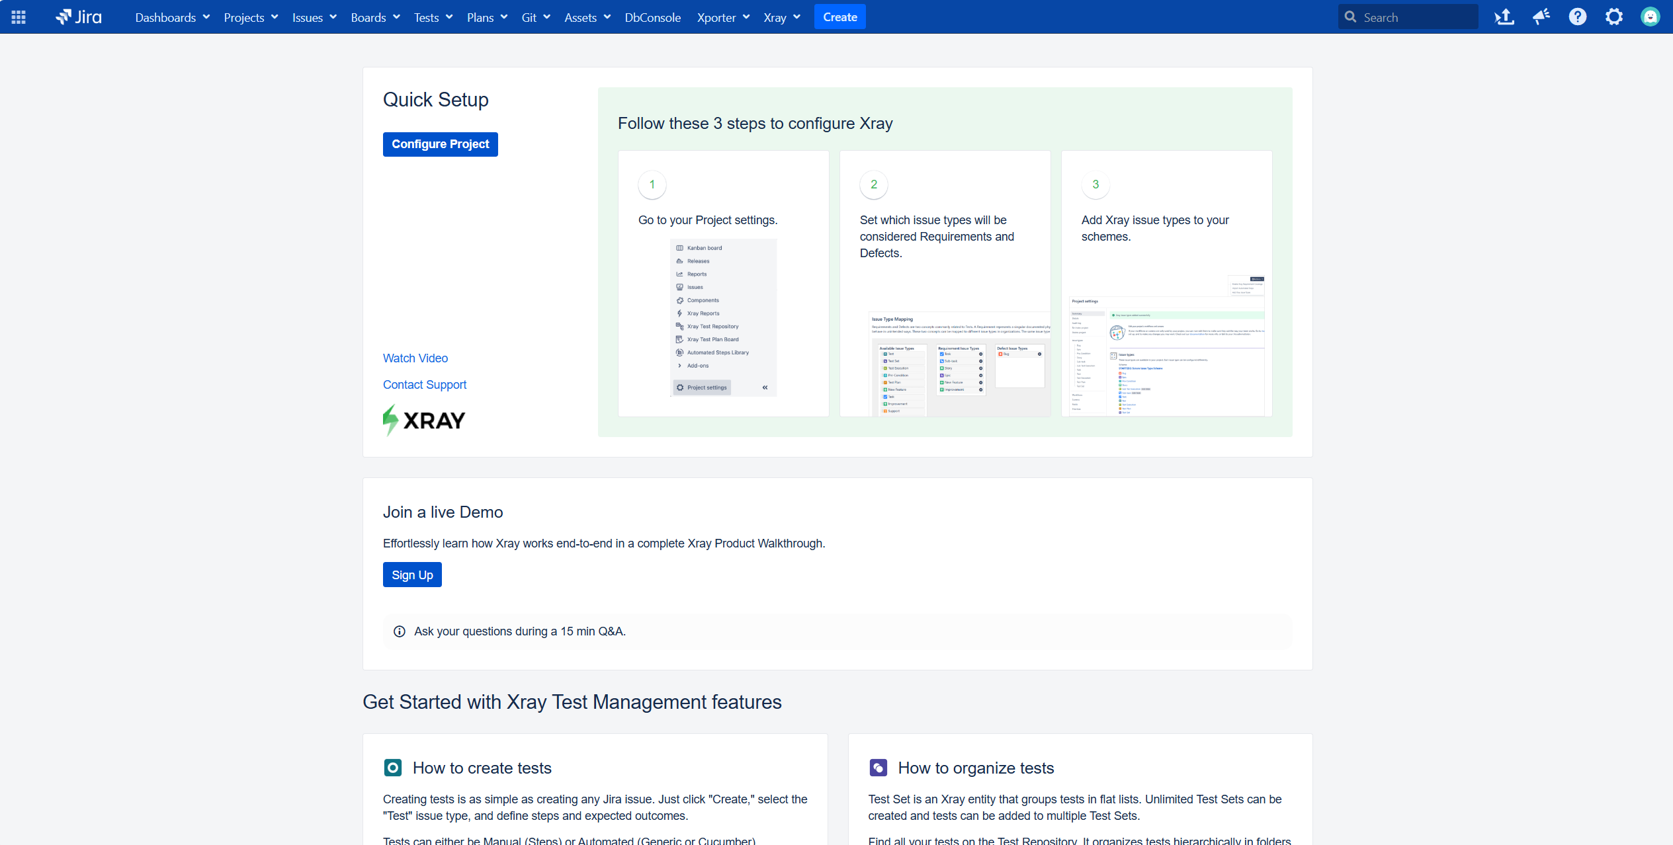Click the Create button

pyautogui.click(x=839, y=17)
